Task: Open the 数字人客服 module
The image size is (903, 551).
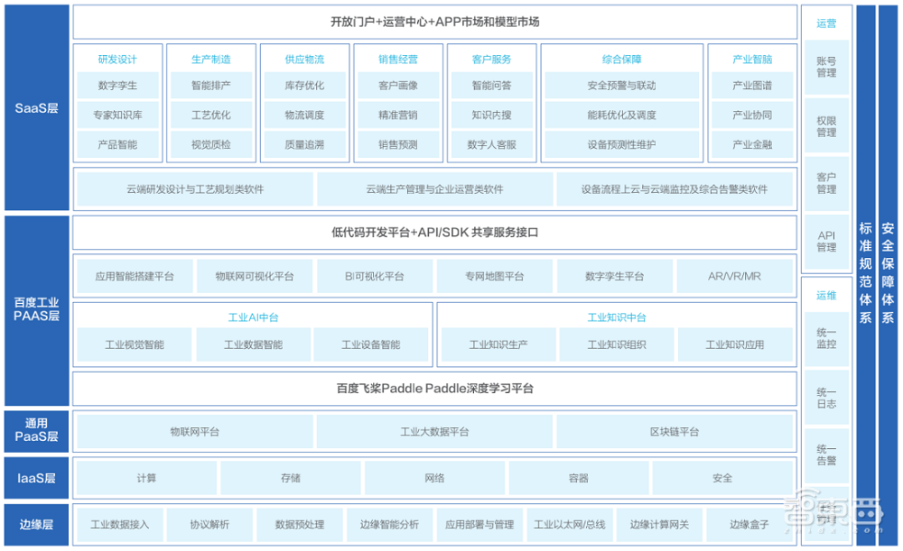Action: (x=492, y=144)
